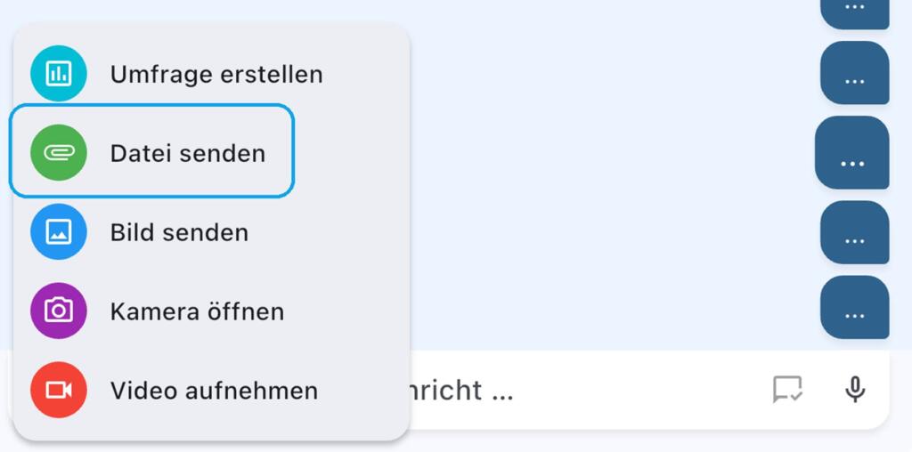The width and height of the screenshot is (912, 452).
Task: Choose the 'Video aufnehmen' text label
Action: coord(214,391)
